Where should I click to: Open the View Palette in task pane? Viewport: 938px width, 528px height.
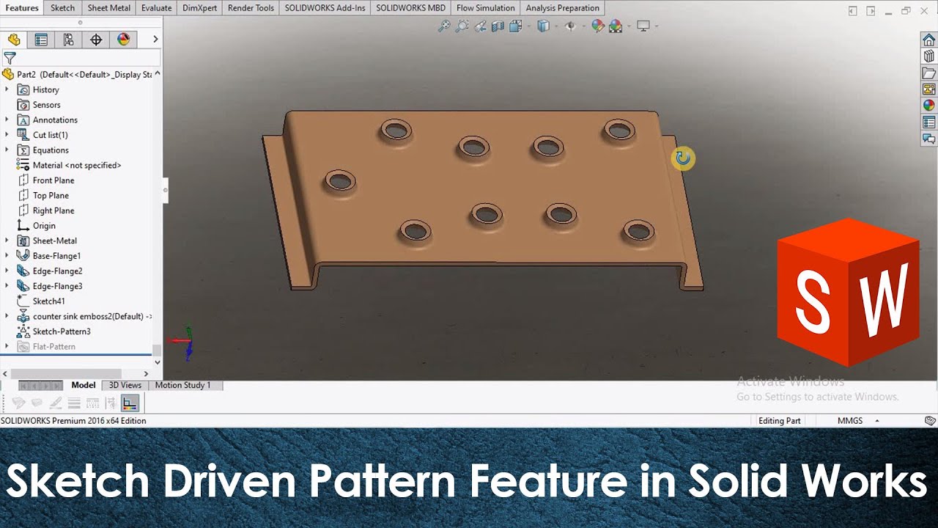click(928, 89)
